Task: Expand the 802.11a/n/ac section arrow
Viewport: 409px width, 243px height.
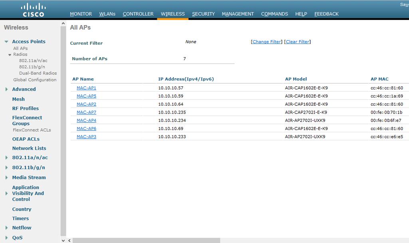Action: (6, 157)
